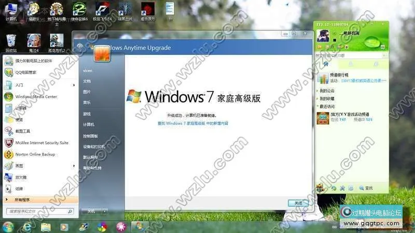Open the 活动 announcement link in YY
The image size is (415, 233).
click(x=364, y=81)
